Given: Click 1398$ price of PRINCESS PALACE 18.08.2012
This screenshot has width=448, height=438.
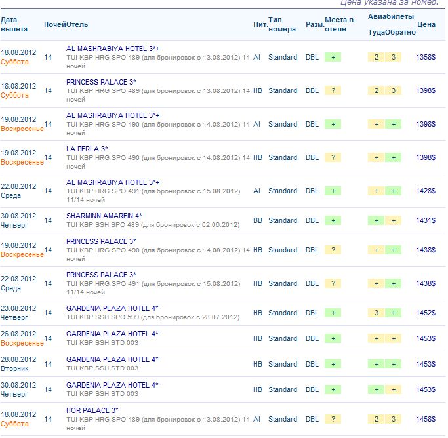Looking at the screenshot, I should (x=426, y=90).
